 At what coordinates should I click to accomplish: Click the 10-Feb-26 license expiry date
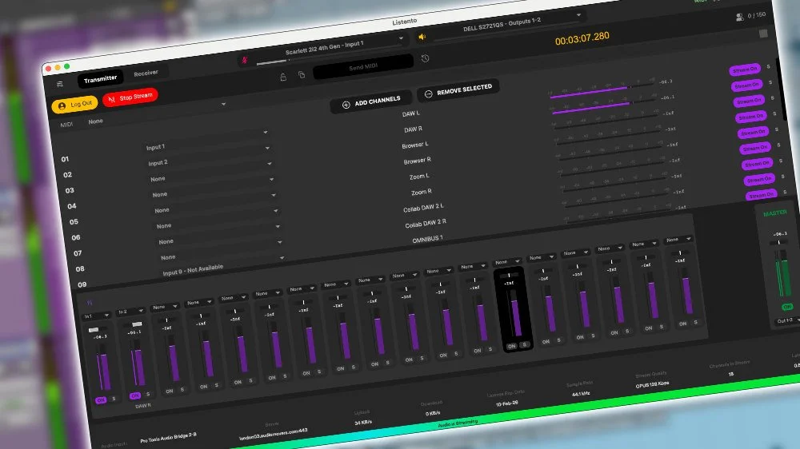tap(506, 403)
